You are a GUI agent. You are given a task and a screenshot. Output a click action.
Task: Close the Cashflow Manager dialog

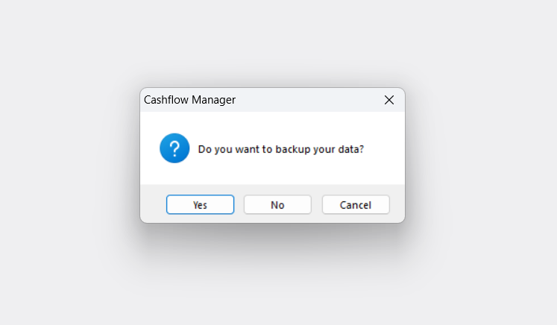(x=389, y=100)
